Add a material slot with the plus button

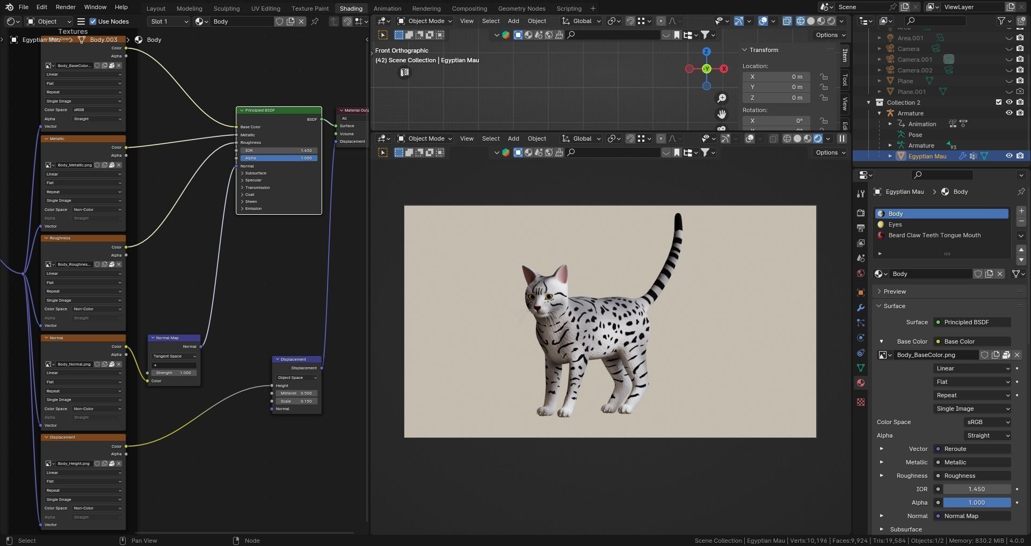[1021, 211]
